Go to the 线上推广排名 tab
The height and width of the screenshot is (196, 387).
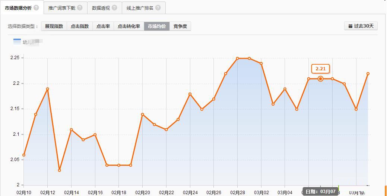tap(140, 8)
